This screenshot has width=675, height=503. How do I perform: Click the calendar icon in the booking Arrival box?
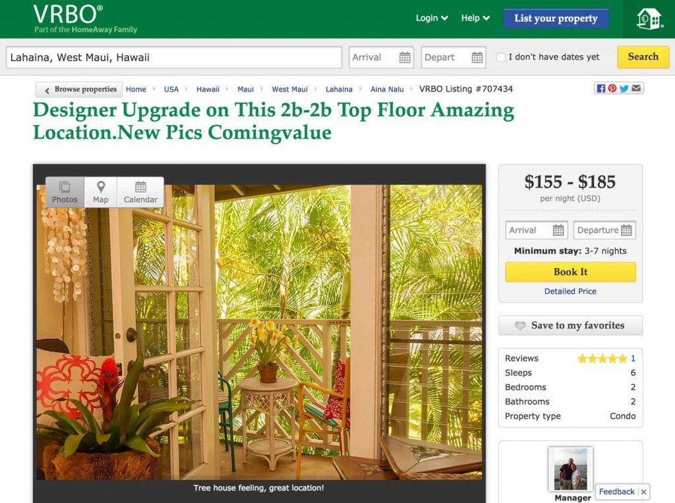[560, 230]
